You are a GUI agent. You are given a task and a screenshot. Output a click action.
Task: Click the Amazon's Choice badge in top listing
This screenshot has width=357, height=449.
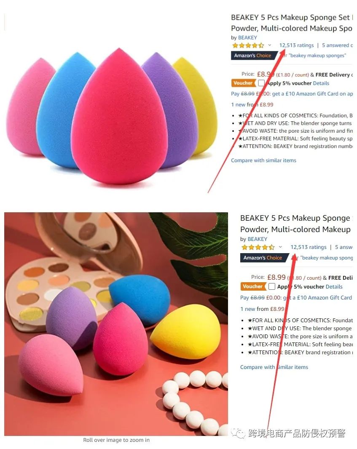[x=254, y=55]
